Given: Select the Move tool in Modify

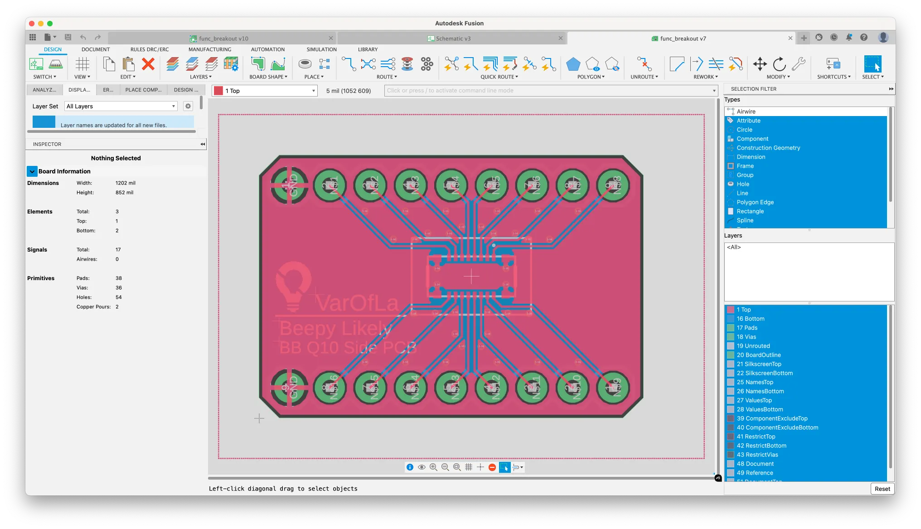Looking at the screenshot, I should click(x=760, y=64).
